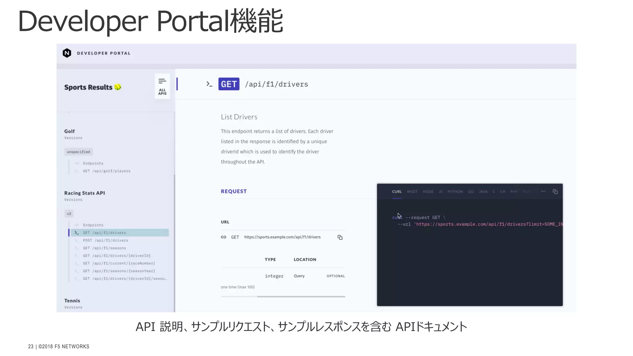Expand Endpoints under Golf
Viewport: 633px width, 356px height.
tap(93, 163)
